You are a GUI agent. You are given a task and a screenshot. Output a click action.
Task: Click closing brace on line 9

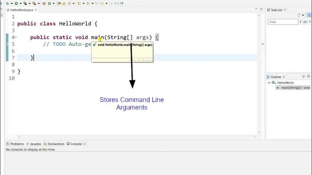pyautogui.click(x=19, y=71)
